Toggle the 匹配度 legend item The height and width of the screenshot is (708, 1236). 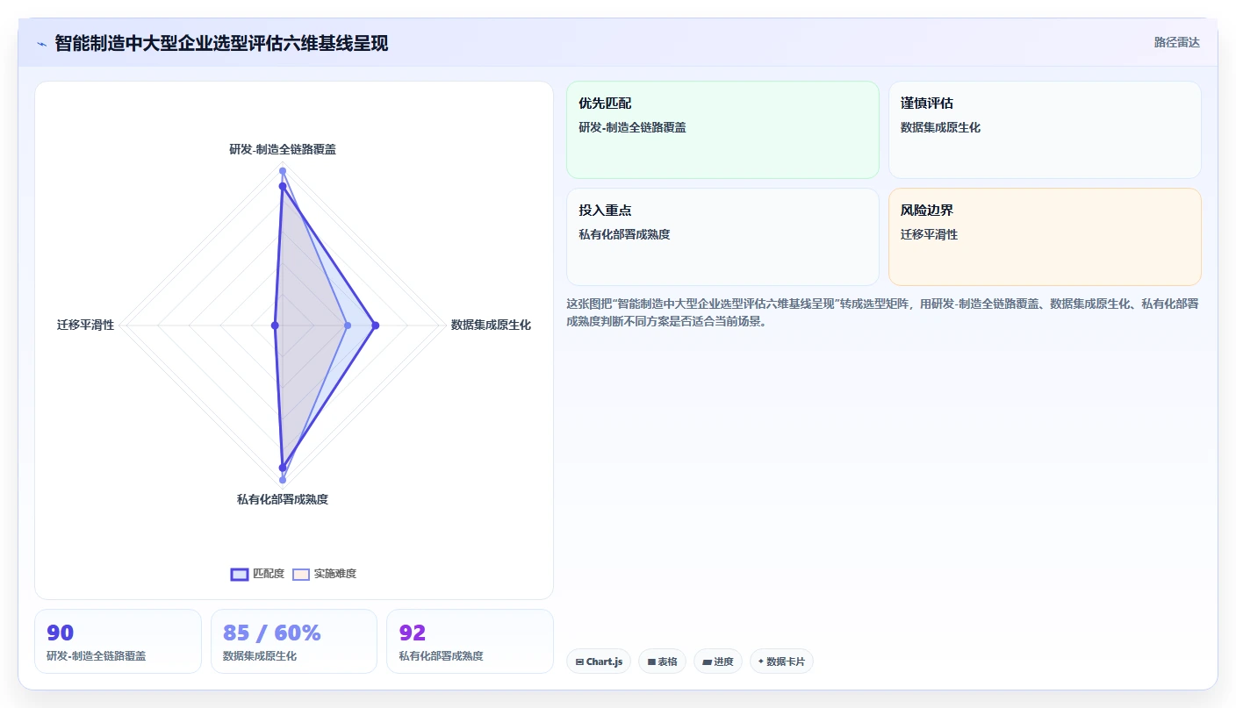pos(257,574)
